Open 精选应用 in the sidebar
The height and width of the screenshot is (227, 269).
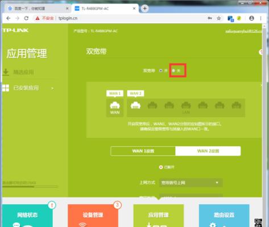[23, 72]
